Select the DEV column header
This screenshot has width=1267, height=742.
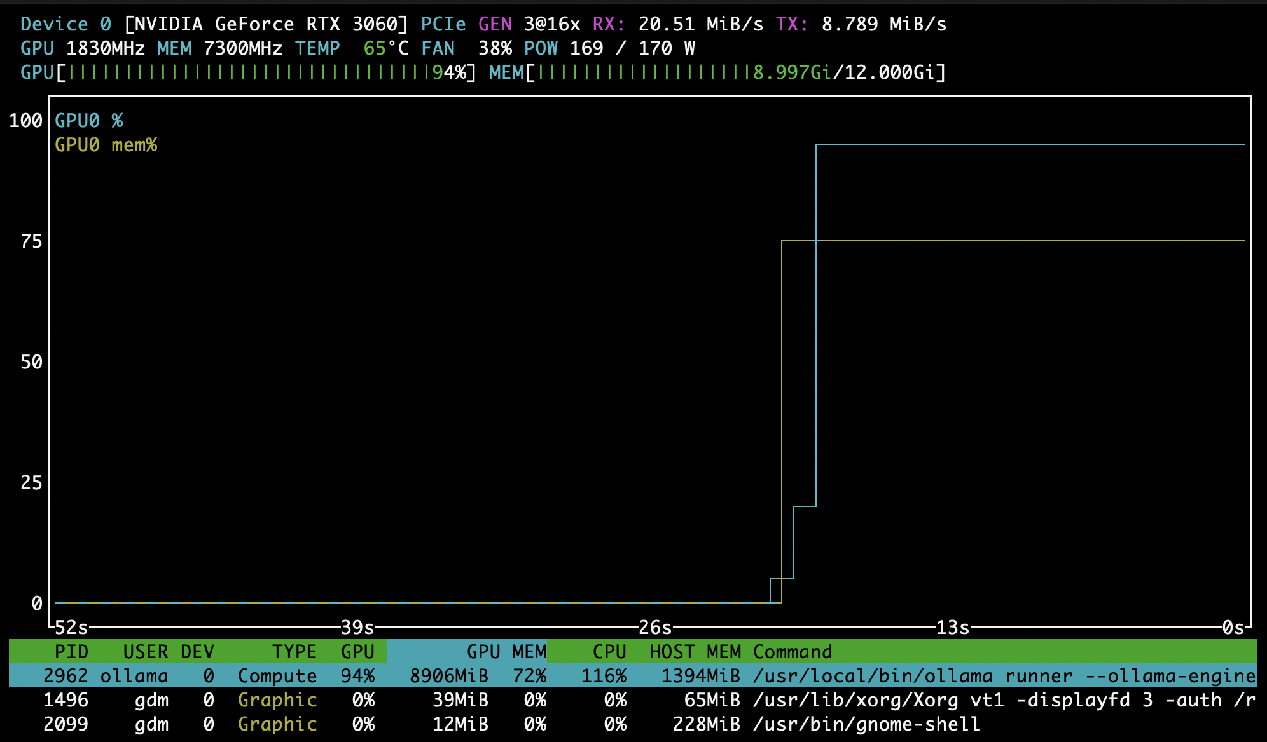(x=197, y=652)
